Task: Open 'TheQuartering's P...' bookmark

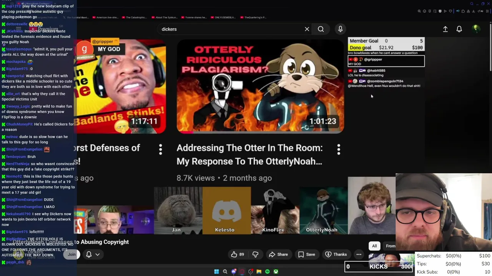Action: [253, 17]
